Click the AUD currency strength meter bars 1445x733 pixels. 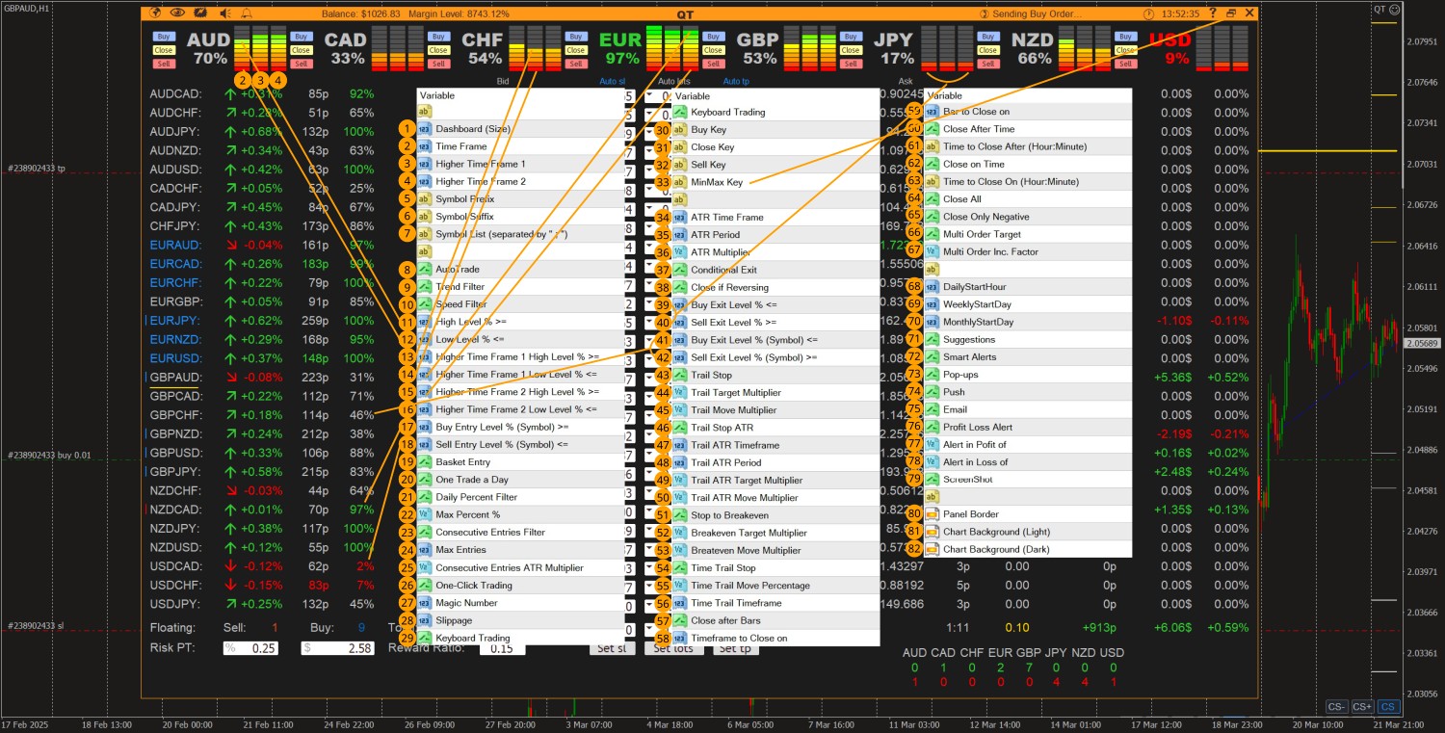(261, 48)
